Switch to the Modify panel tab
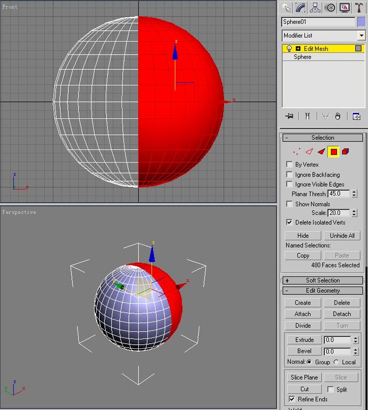The width and height of the screenshot is (368, 410). [x=301, y=7]
